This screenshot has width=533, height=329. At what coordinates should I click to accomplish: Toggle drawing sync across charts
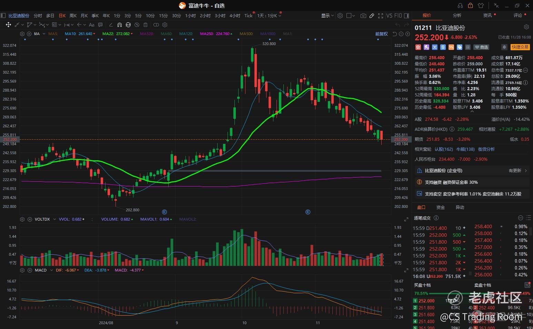pyautogui.click(x=128, y=25)
